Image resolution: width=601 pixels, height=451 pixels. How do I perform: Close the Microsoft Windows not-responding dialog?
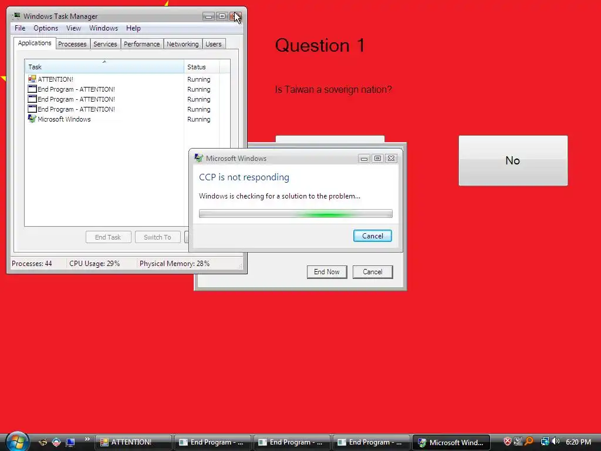pos(391,158)
